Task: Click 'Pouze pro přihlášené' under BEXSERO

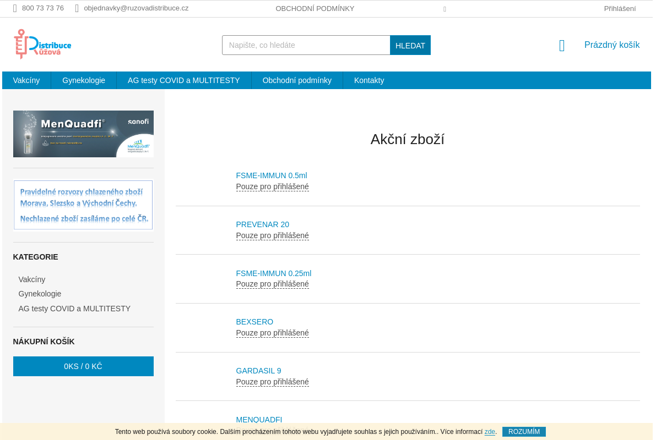Action: tap(272, 333)
